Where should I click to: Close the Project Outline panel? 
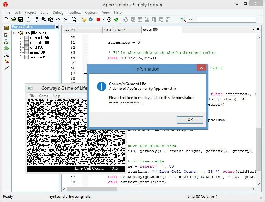[x=57, y=27]
